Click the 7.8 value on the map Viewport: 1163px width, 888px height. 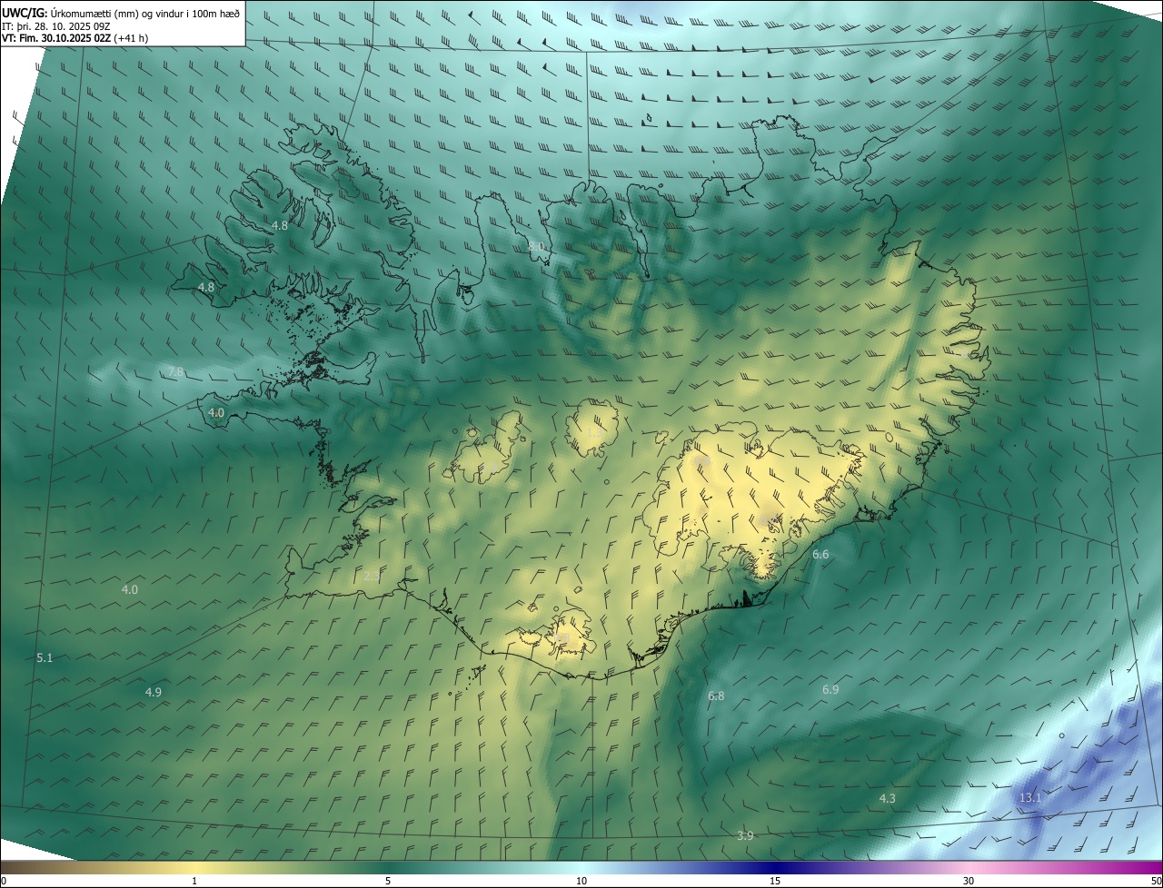coord(175,371)
